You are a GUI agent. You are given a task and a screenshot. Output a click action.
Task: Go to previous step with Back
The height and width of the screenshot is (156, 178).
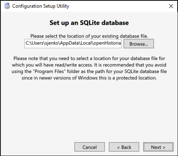[x=124, y=147]
